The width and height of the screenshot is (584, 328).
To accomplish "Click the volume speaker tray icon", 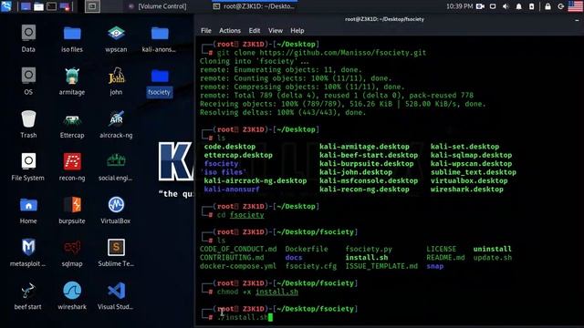I will tap(506, 6).
